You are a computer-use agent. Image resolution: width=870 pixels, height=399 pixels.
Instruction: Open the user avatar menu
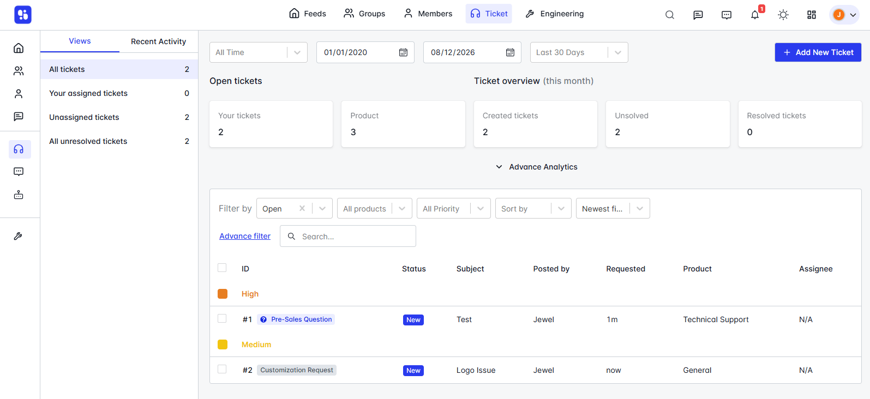pyautogui.click(x=844, y=15)
